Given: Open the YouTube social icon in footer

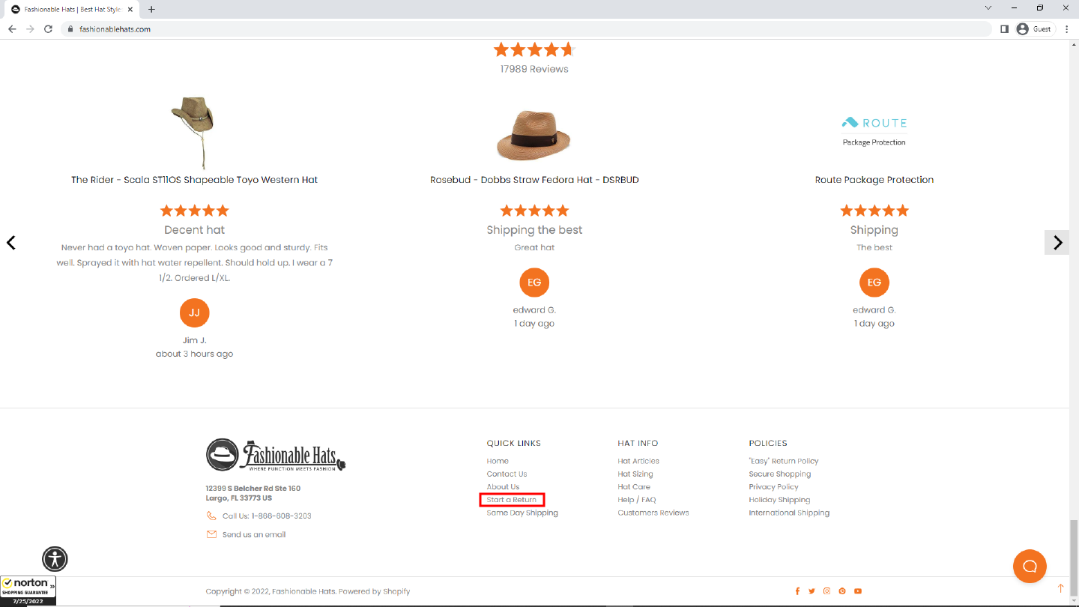Looking at the screenshot, I should click(858, 591).
